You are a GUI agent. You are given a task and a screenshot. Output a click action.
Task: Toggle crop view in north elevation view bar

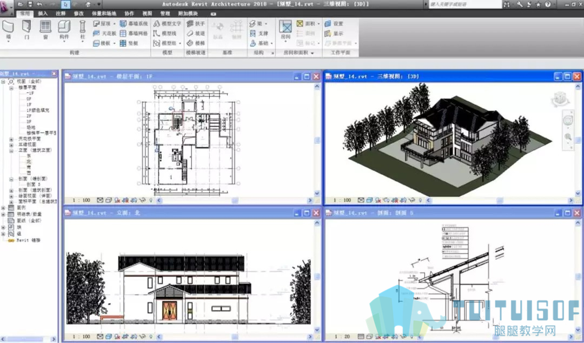[x=125, y=337]
